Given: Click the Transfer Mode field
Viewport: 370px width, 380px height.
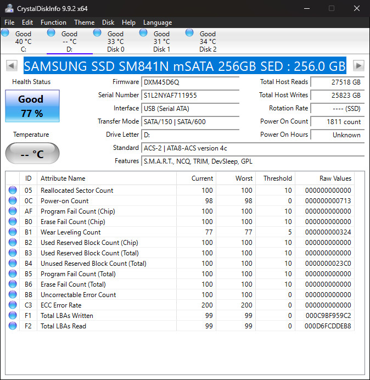Looking at the screenshot, I should pos(190,121).
